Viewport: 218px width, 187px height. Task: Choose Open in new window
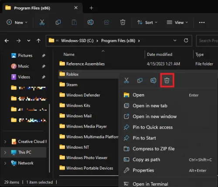[x=167, y=116]
